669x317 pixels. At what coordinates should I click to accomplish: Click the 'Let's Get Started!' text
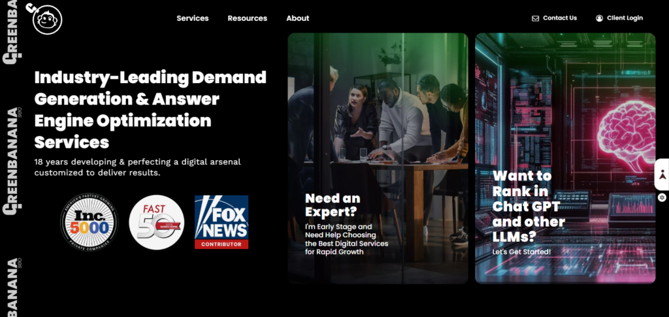pos(521,252)
